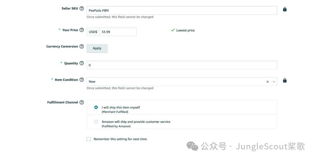This screenshot has height=159, width=315.
Task: Choose "Amazon will ship" fulfillment option
Action: [x=96, y=122]
